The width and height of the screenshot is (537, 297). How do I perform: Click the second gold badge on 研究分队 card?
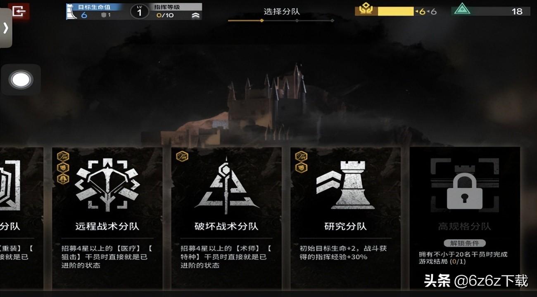pos(301,167)
